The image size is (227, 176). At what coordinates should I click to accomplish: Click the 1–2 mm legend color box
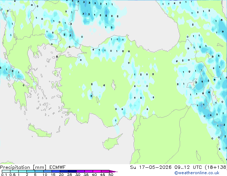pyautogui.click(x=23, y=171)
